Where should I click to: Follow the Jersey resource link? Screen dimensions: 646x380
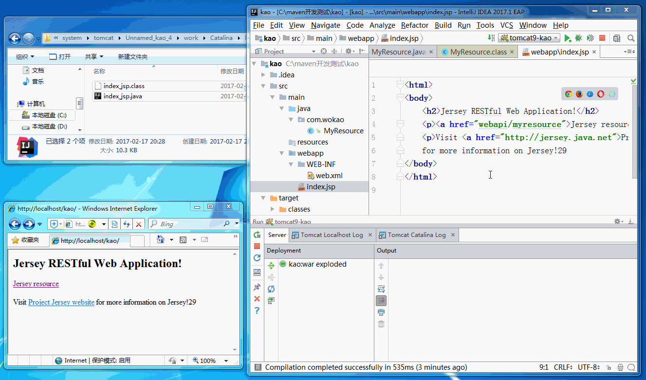(36, 284)
